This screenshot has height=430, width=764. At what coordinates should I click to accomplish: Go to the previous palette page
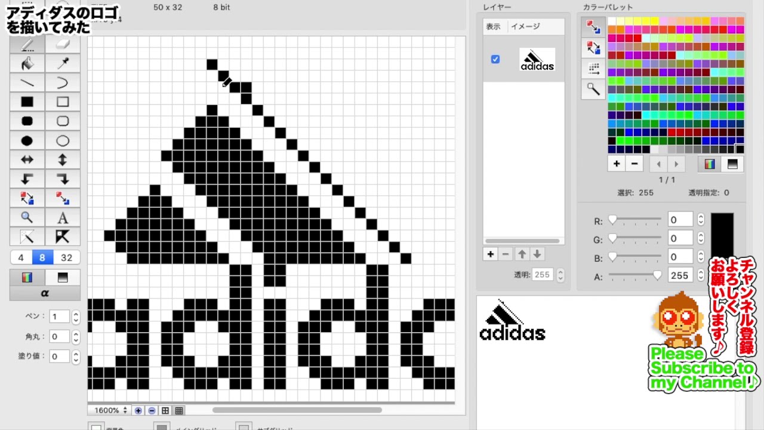659,164
